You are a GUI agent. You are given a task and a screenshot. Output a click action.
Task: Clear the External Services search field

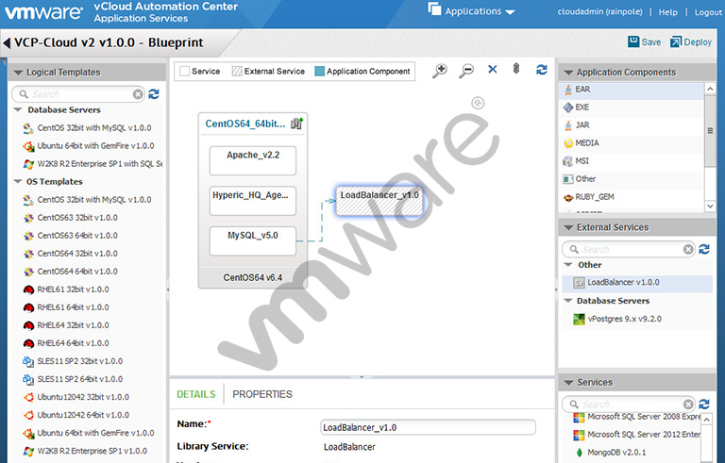687,249
